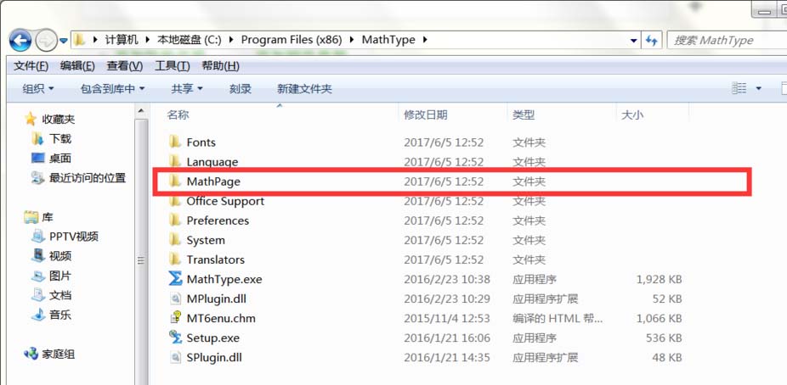This screenshot has height=385, width=787.
Task: Click the Fonts folder icon
Action: (x=175, y=142)
